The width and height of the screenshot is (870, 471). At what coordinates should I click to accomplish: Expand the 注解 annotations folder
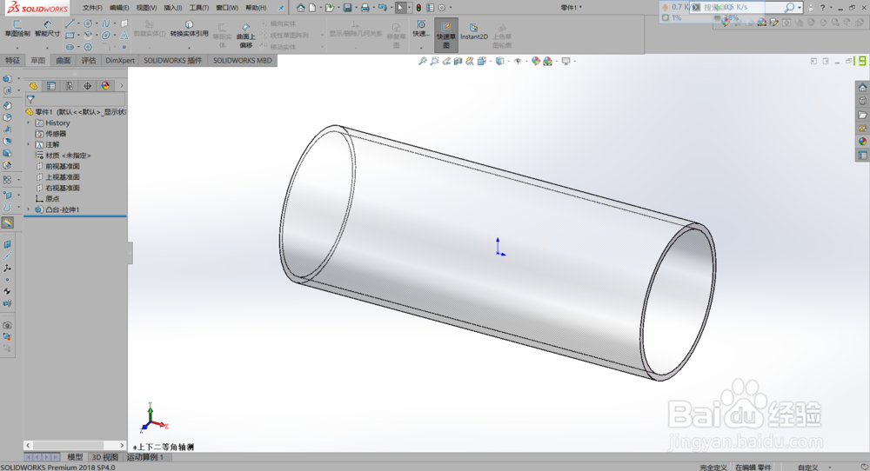click(29, 144)
